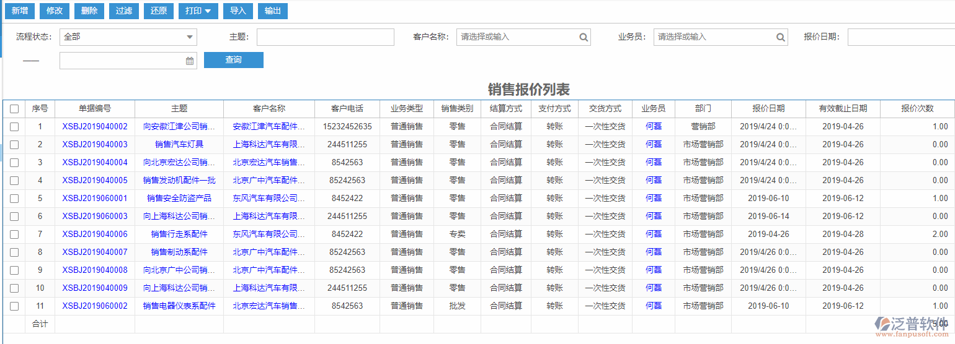Focus the 客户名称 input field

[523, 37]
